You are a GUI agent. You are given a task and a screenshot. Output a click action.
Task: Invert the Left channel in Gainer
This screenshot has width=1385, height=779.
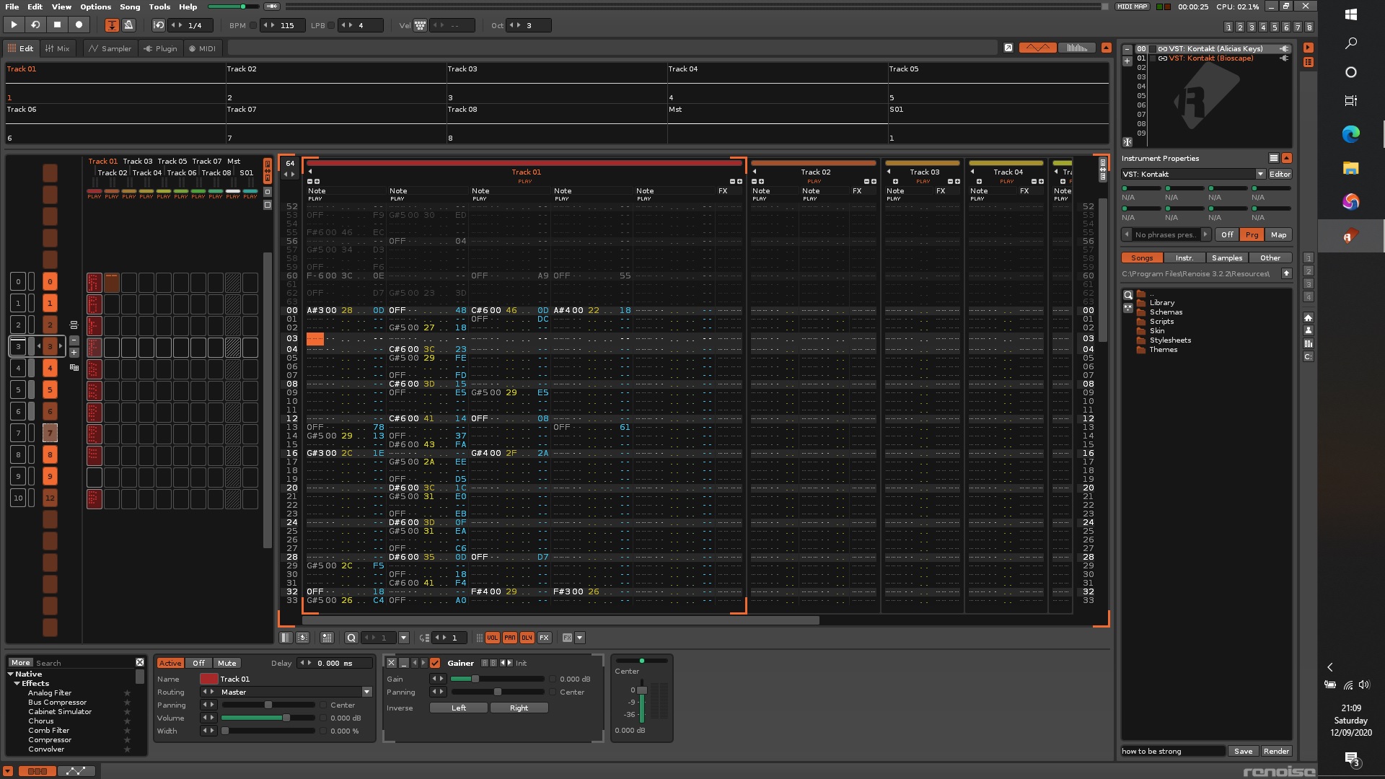(459, 708)
